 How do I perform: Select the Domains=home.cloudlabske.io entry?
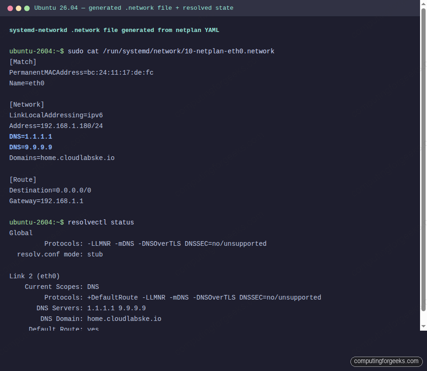click(62, 158)
